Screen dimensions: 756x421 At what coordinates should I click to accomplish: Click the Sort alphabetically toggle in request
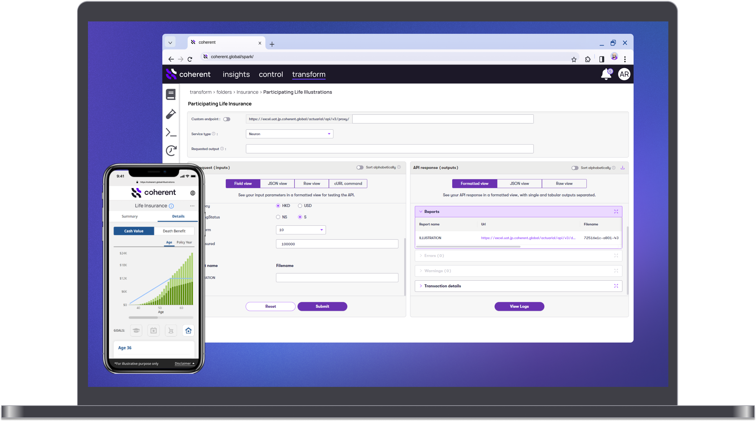[x=360, y=167]
